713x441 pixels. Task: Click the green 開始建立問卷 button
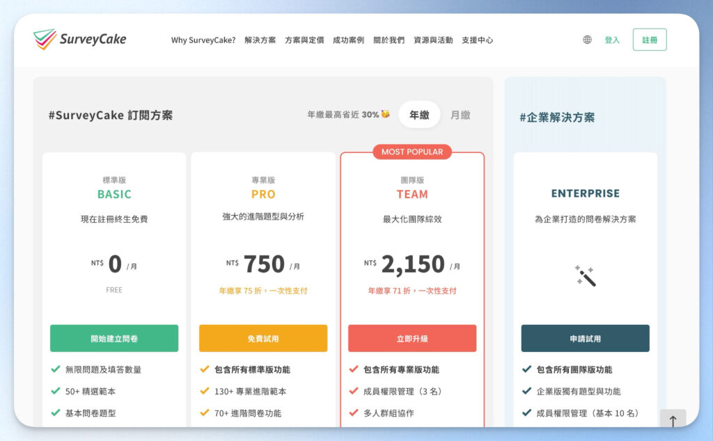[x=114, y=338]
